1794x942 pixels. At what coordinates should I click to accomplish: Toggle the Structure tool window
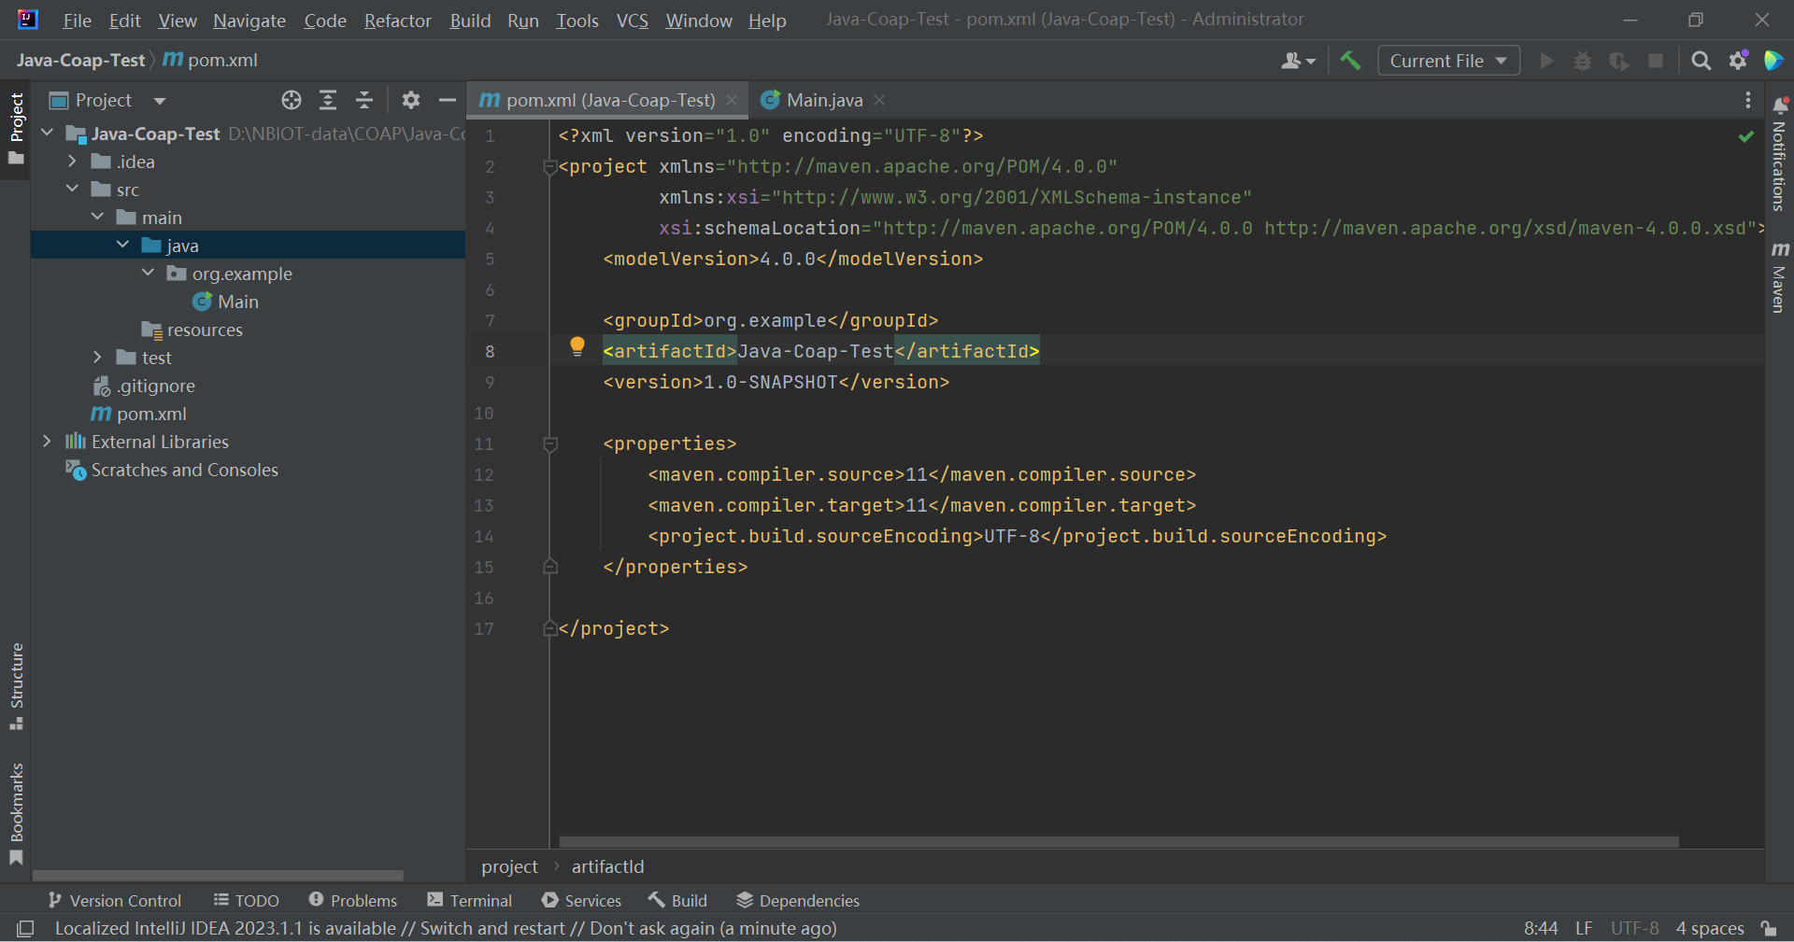16,686
